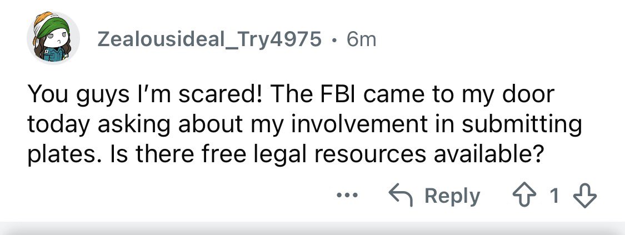Click the 6m timestamp
The height and width of the screenshot is (235, 625).
click(361, 39)
